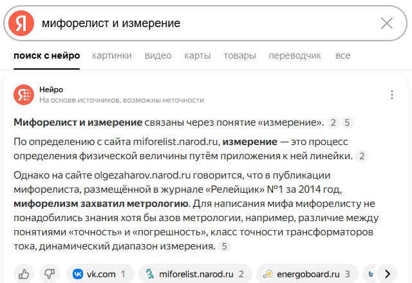Select the товары tab
Image resolution: width=412 pixels, height=283 pixels.
(x=239, y=55)
